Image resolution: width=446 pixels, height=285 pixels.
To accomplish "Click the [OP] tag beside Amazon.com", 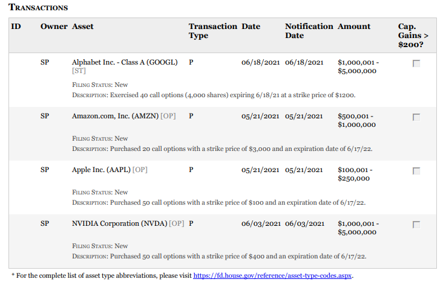I will (168, 116).
